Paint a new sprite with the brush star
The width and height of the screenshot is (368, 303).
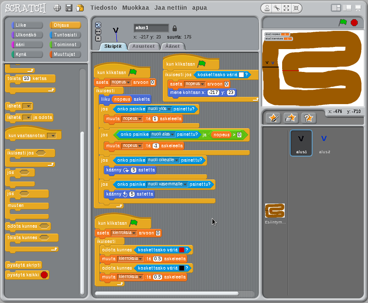coord(274,118)
